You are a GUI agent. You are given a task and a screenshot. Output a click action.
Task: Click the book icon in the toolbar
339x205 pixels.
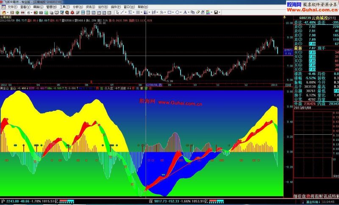click(x=57, y=13)
